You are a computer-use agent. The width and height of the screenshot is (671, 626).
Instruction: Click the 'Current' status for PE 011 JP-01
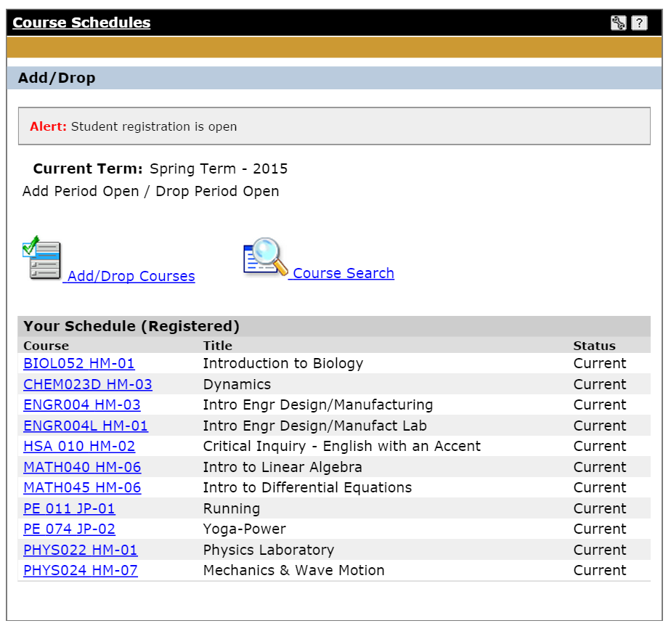(600, 509)
